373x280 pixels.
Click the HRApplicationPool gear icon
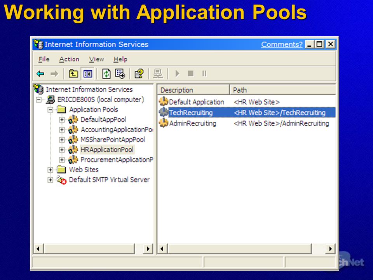[73, 149]
